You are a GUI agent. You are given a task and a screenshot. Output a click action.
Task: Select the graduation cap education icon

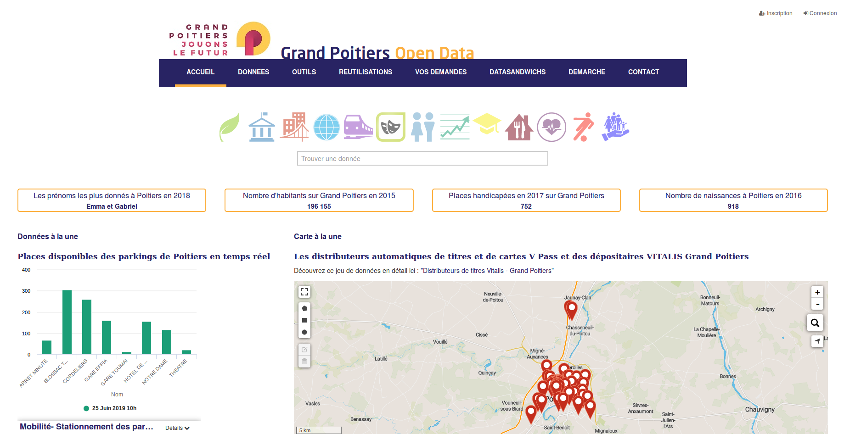(487, 124)
